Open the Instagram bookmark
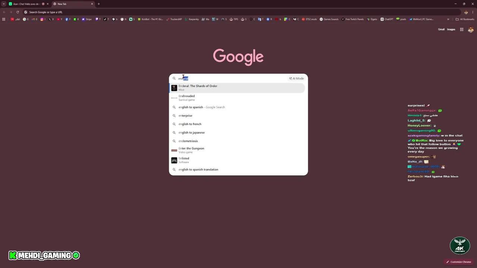The image size is (477, 268). tap(43, 19)
